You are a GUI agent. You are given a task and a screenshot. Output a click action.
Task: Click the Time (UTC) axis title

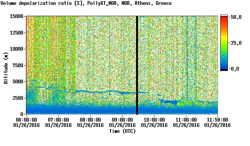123,131
